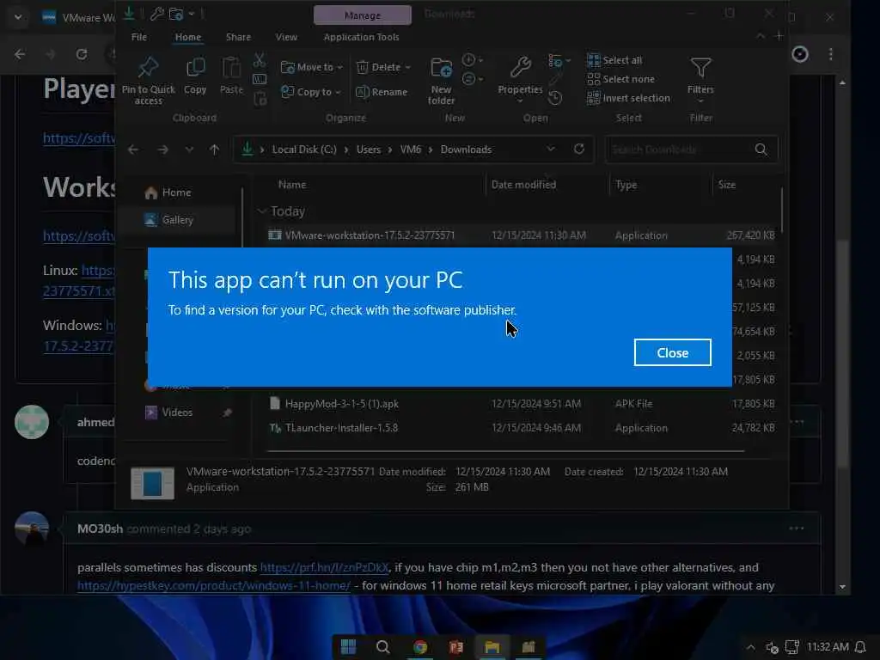Sort by the Name column header
880x660 pixels.
(x=292, y=185)
